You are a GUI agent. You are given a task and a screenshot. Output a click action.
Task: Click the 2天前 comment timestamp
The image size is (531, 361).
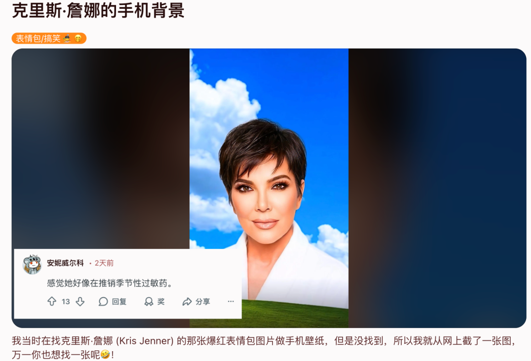tap(104, 263)
